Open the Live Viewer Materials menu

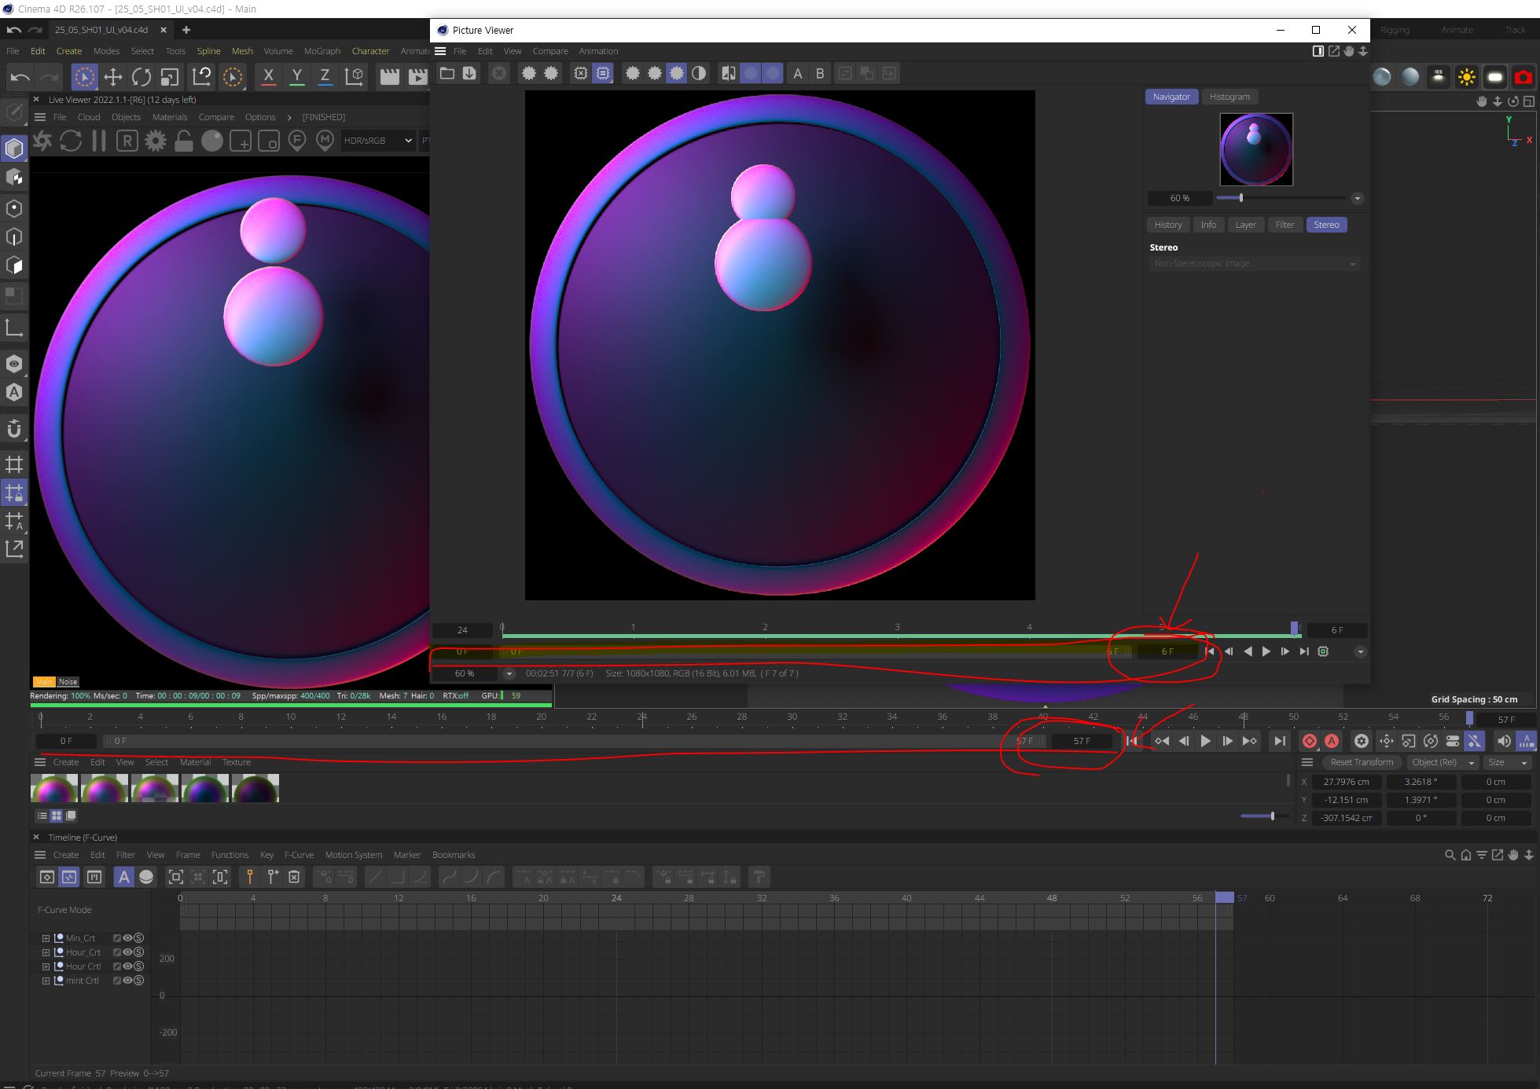pyautogui.click(x=170, y=117)
